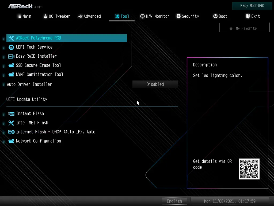Open Easy RAID Installer
The height and width of the screenshot is (206, 274).
click(36, 56)
